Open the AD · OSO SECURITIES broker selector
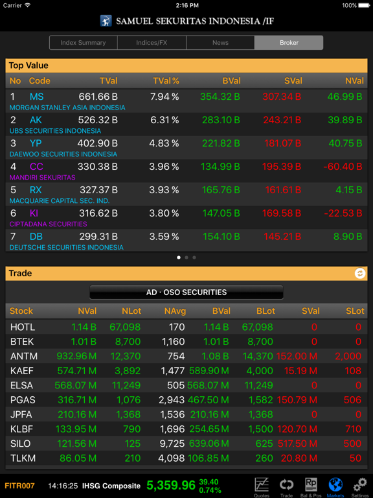The height and width of the screenshot is (498, 373). (186, 292)
